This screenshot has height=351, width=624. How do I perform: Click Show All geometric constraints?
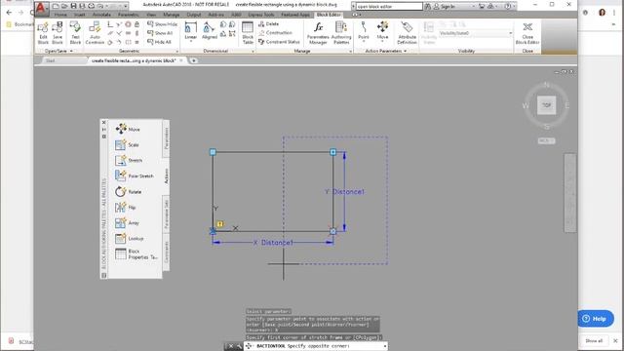[160, 32]
